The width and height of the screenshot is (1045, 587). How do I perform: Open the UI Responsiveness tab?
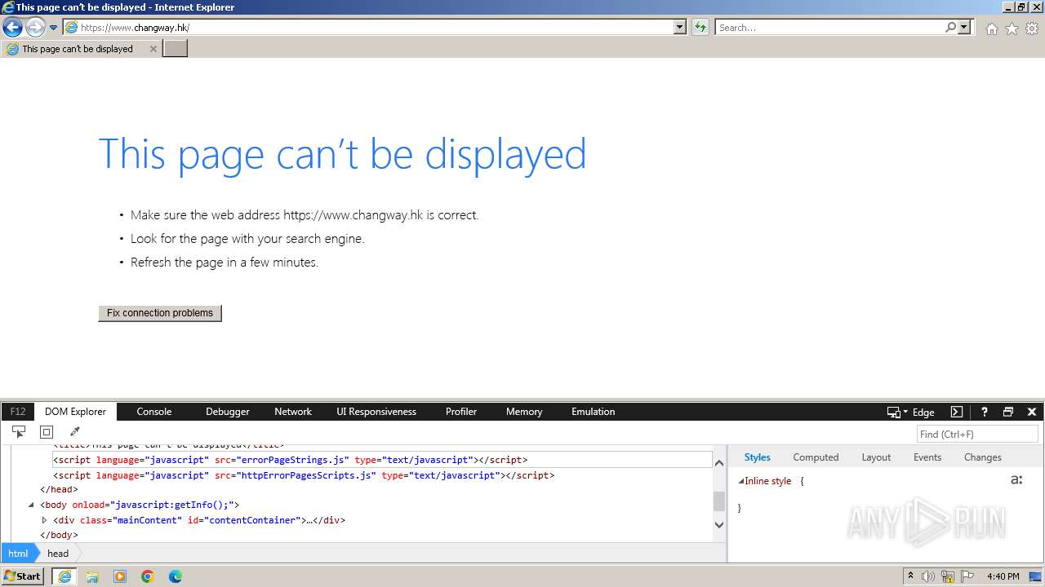(x=376, y=412)
